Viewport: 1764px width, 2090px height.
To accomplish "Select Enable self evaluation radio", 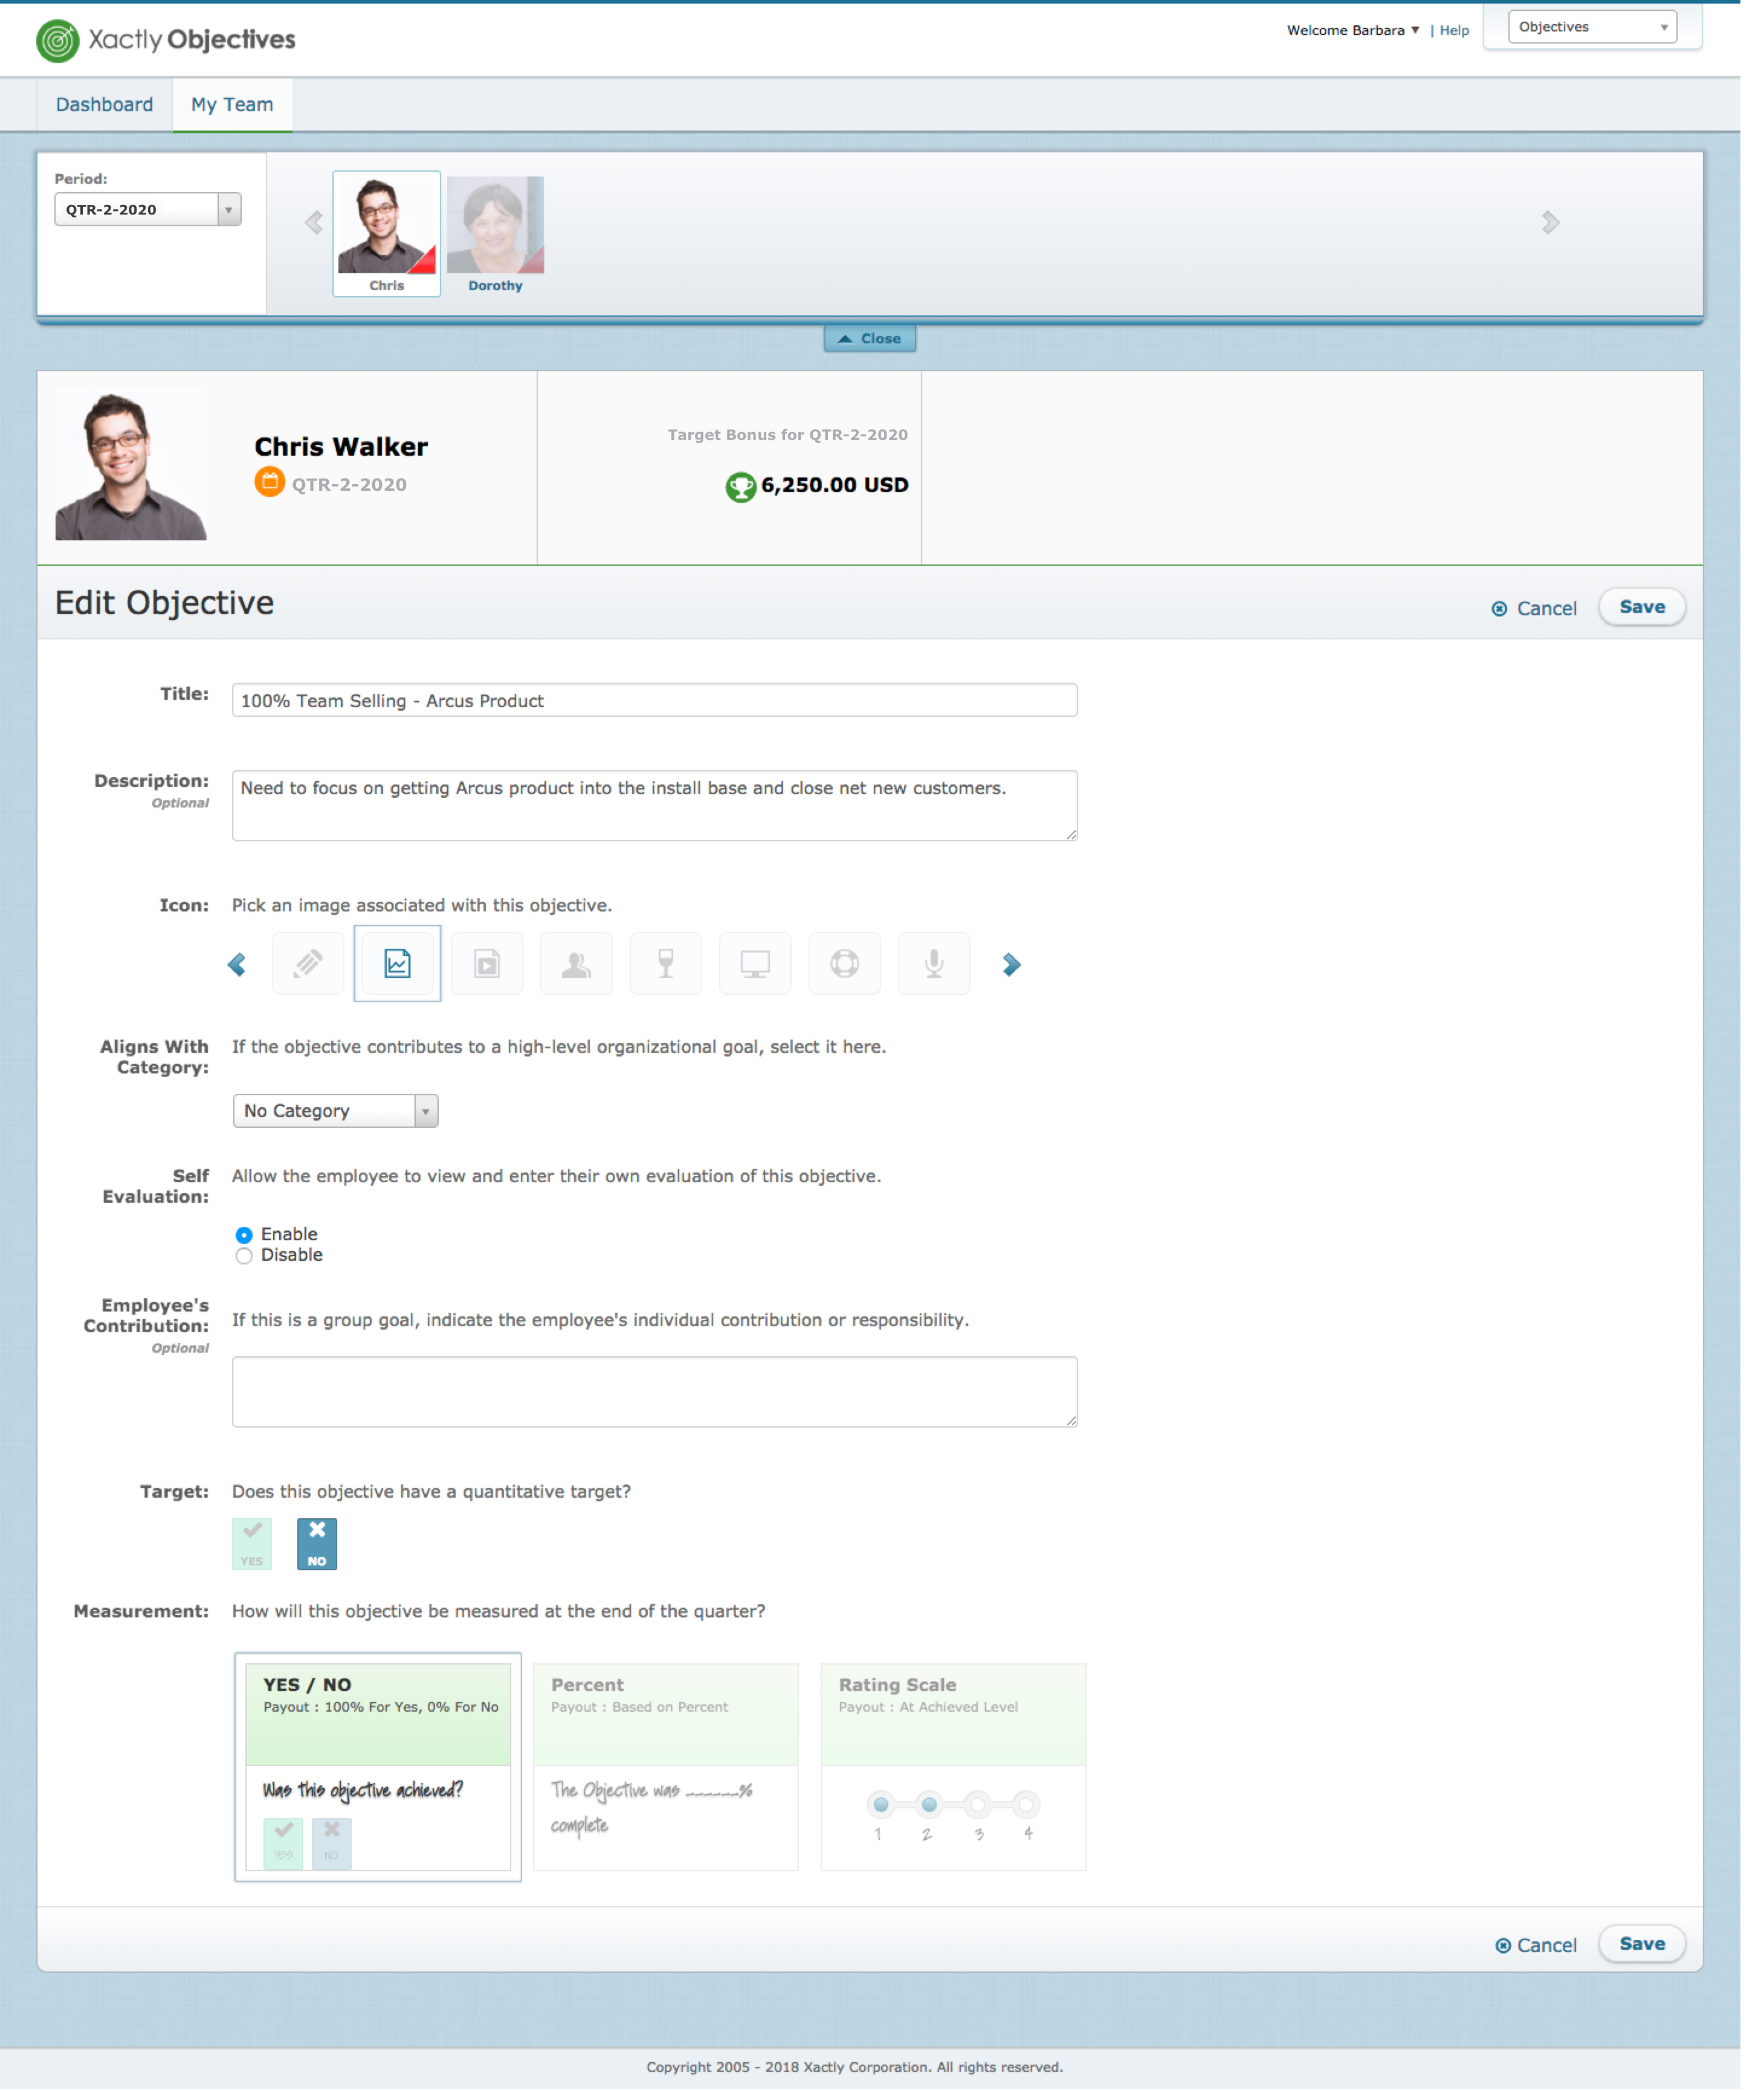I will click(x=244, y=1234).
